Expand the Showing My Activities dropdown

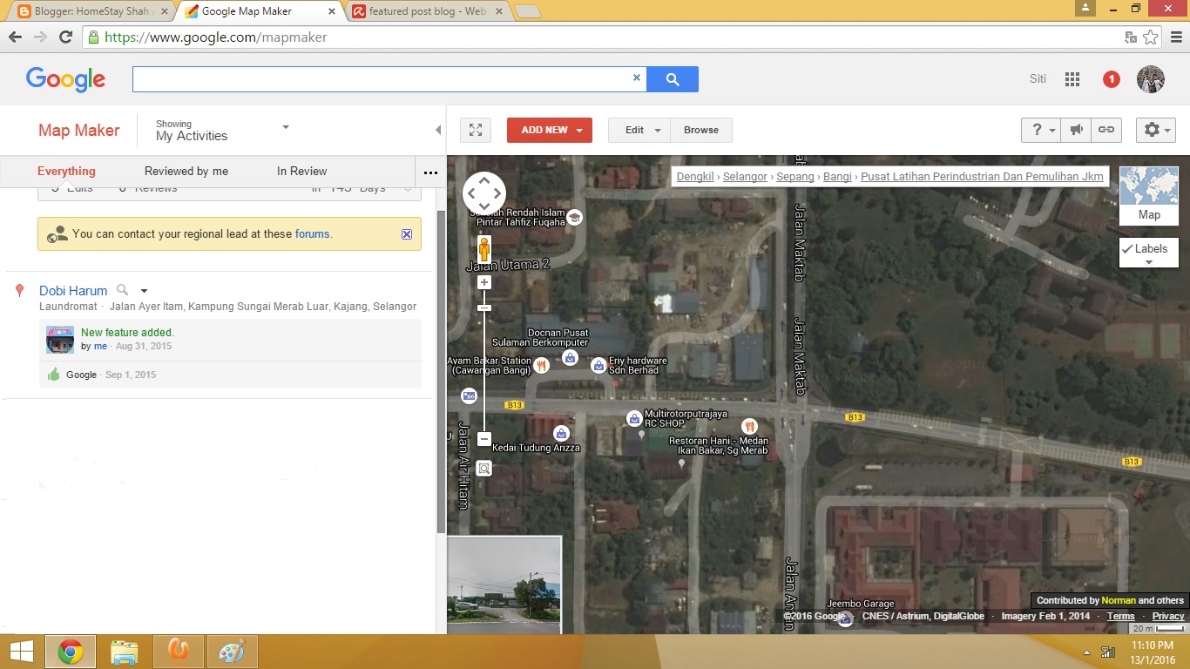coord(285,128)
